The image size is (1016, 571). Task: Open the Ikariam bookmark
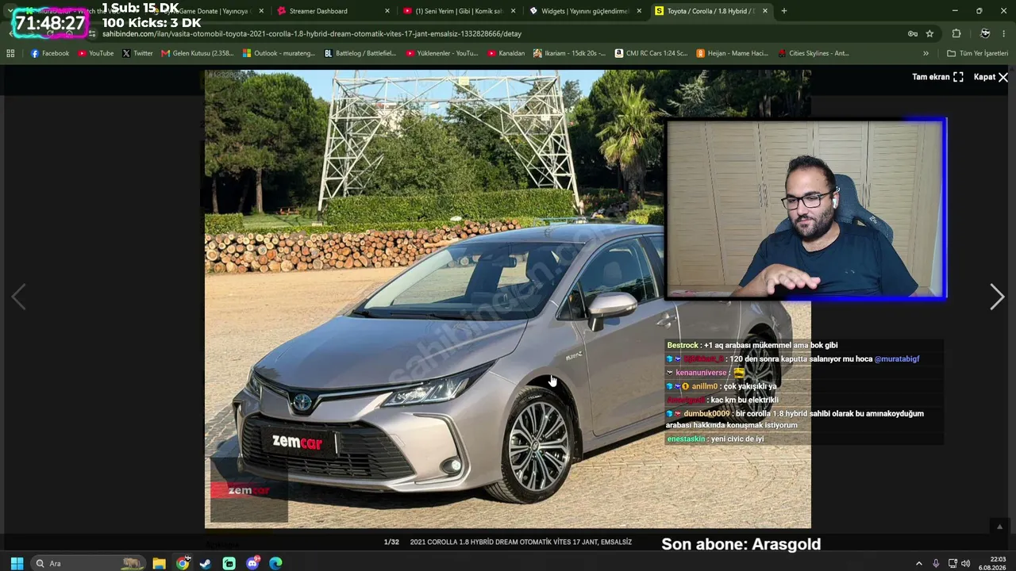pos(570,53)
